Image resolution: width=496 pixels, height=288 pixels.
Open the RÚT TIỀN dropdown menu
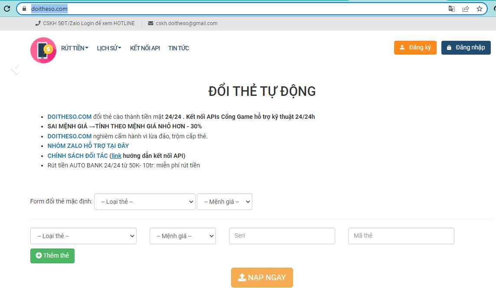75,48
